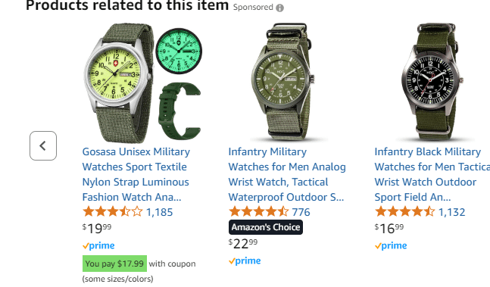Click the Amazon's Choice badge
Screen dimensions: 490x287
[266, 227]
